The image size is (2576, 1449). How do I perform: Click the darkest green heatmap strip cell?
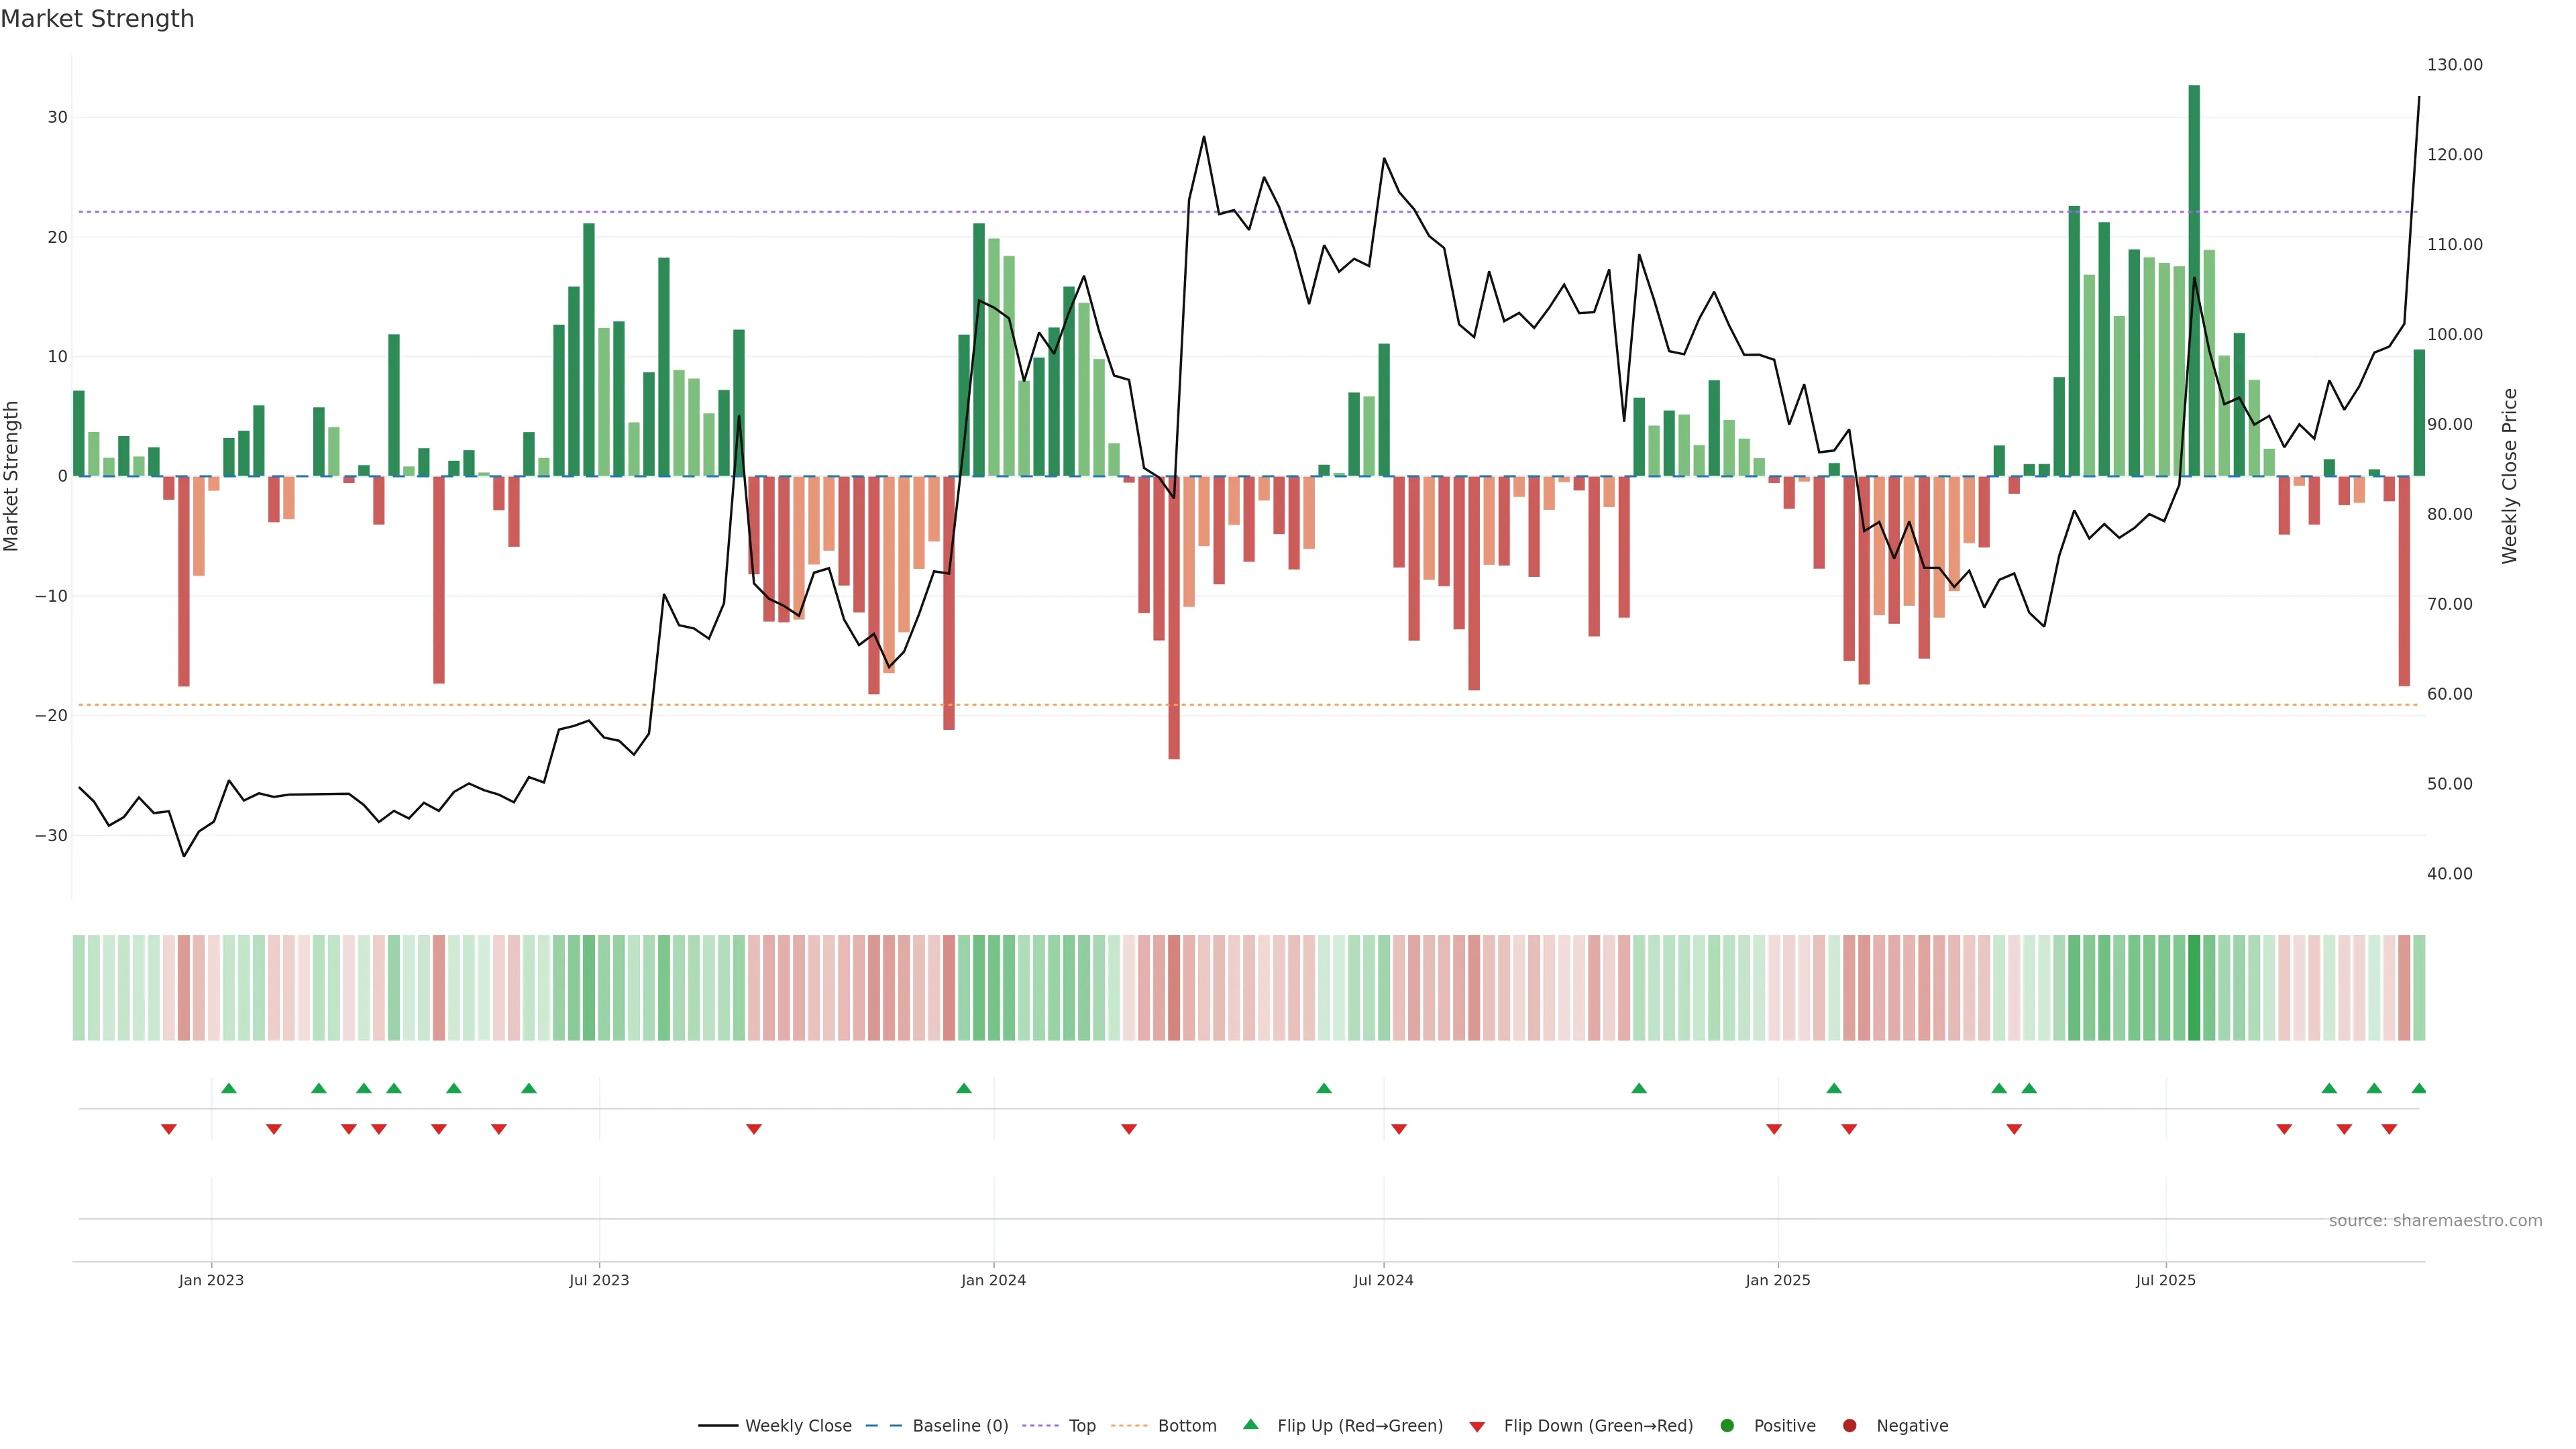(2194, 987)
